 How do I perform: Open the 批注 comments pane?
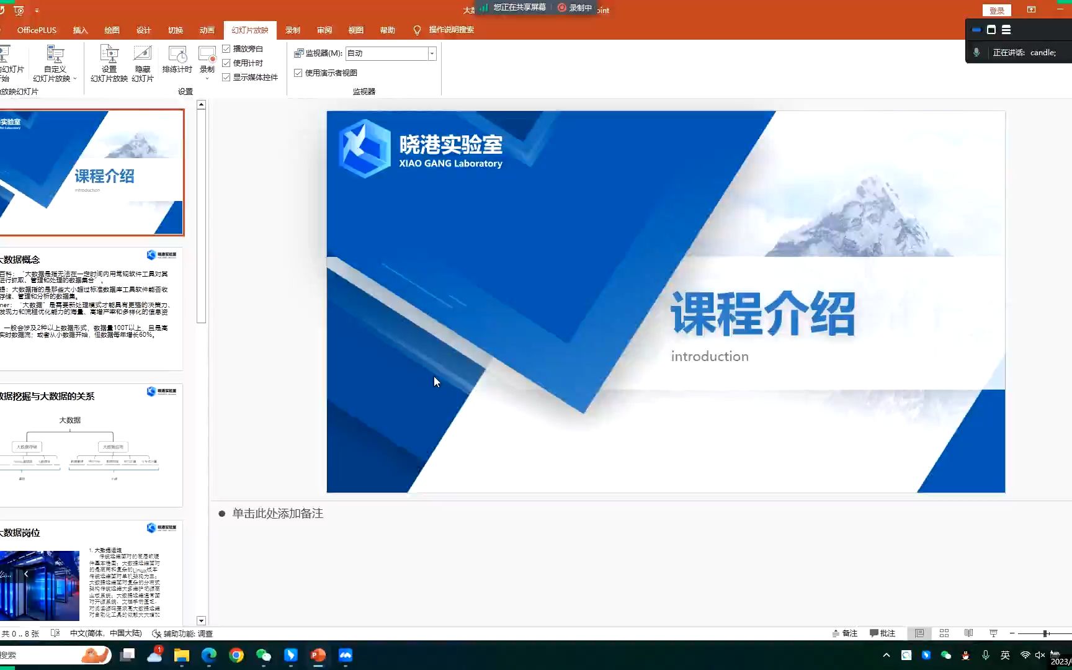[x=882, y=633]
